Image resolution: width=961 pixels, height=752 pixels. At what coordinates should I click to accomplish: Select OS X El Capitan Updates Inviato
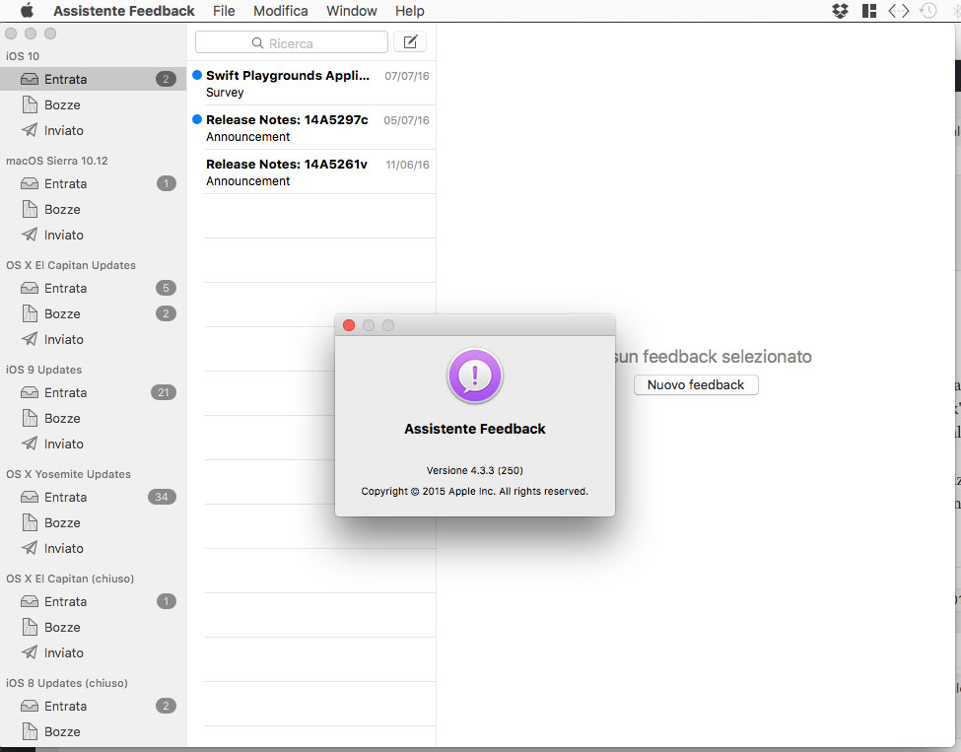94,340
